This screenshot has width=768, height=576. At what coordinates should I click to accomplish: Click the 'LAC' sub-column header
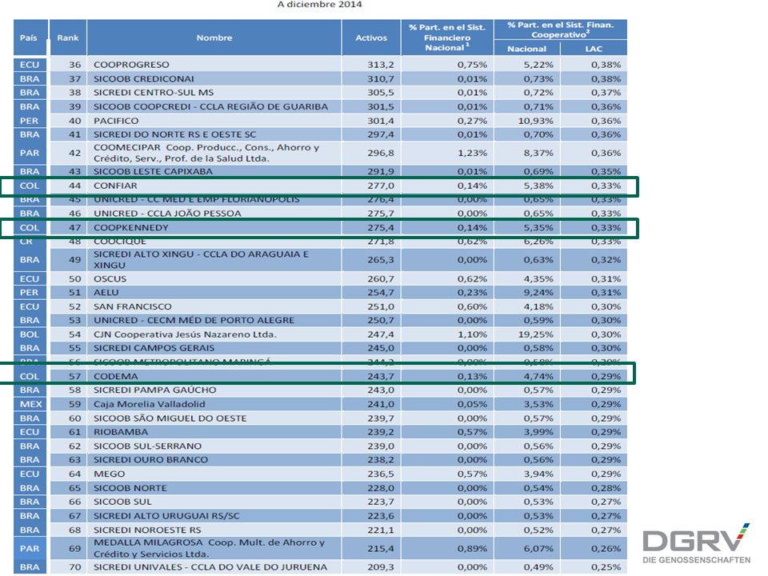594,49
